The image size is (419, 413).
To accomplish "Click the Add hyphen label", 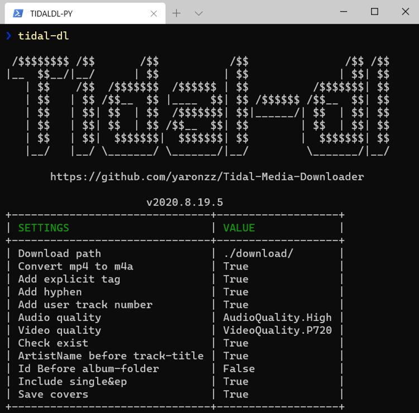I will (x=50, y=292).
